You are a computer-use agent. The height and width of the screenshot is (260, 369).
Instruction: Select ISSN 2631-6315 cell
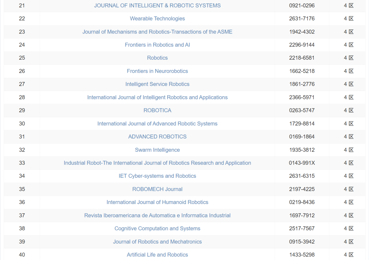(302, 176)
